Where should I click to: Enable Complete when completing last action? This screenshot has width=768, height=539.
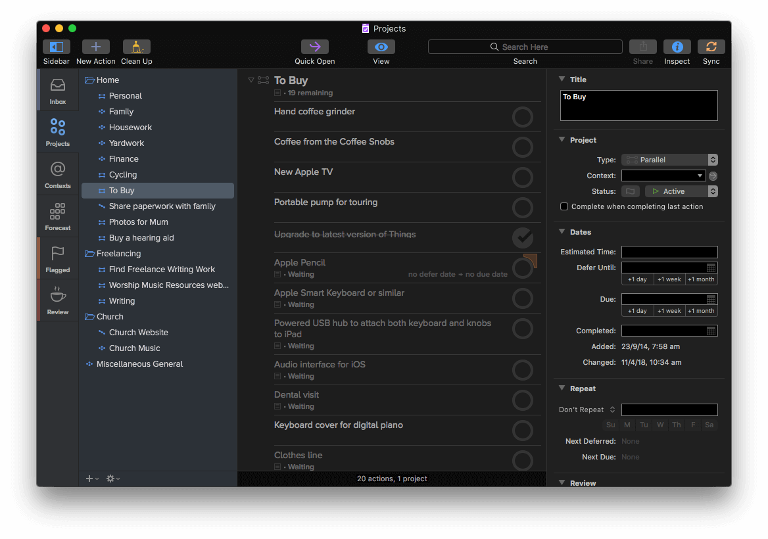click(564, 206)
